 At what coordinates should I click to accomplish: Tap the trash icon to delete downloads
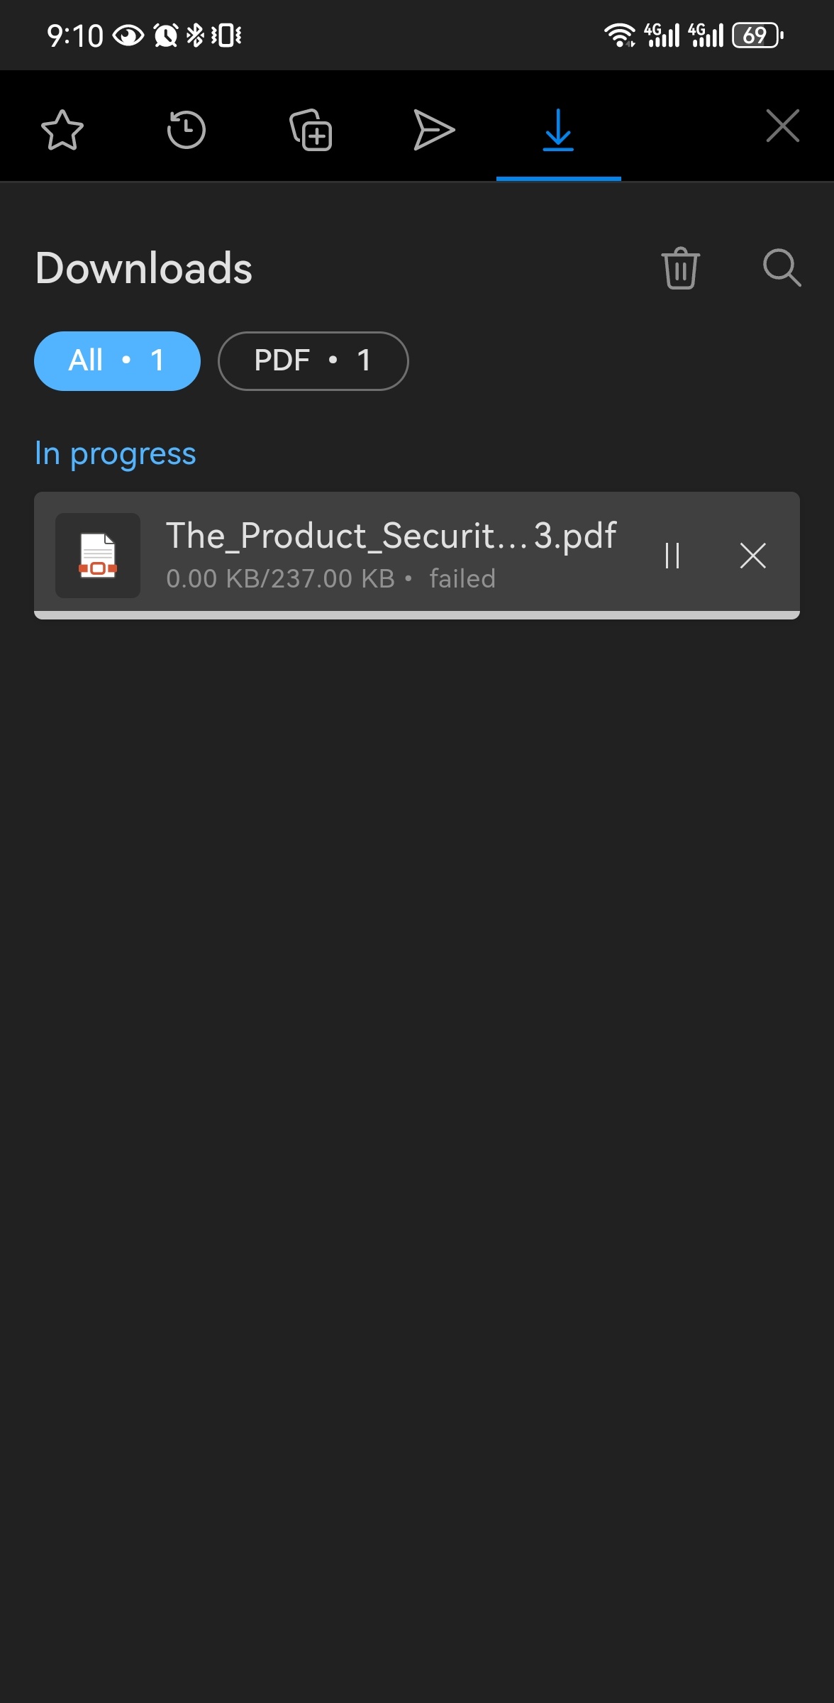(681, 268)
